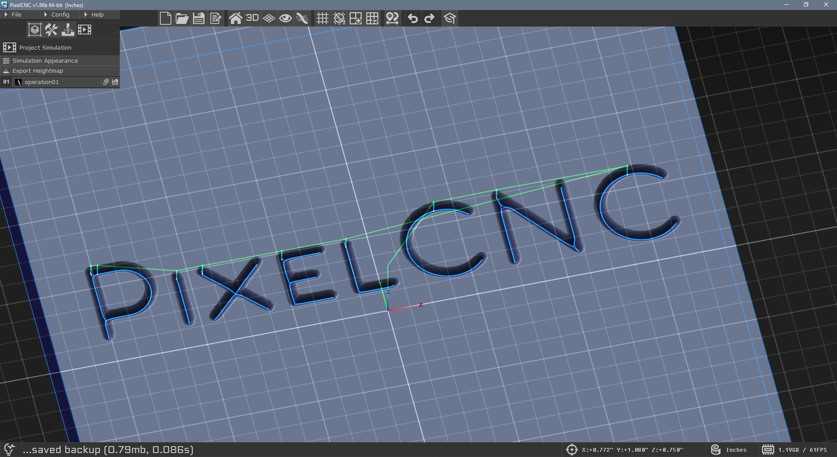Click the two-pin distance measure icon
Image resolution: width=837 pixels, height=457 pixels.
(392, 18)
